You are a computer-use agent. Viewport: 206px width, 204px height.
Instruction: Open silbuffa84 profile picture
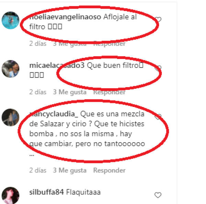pyautogui.click(x=11, y=195)
